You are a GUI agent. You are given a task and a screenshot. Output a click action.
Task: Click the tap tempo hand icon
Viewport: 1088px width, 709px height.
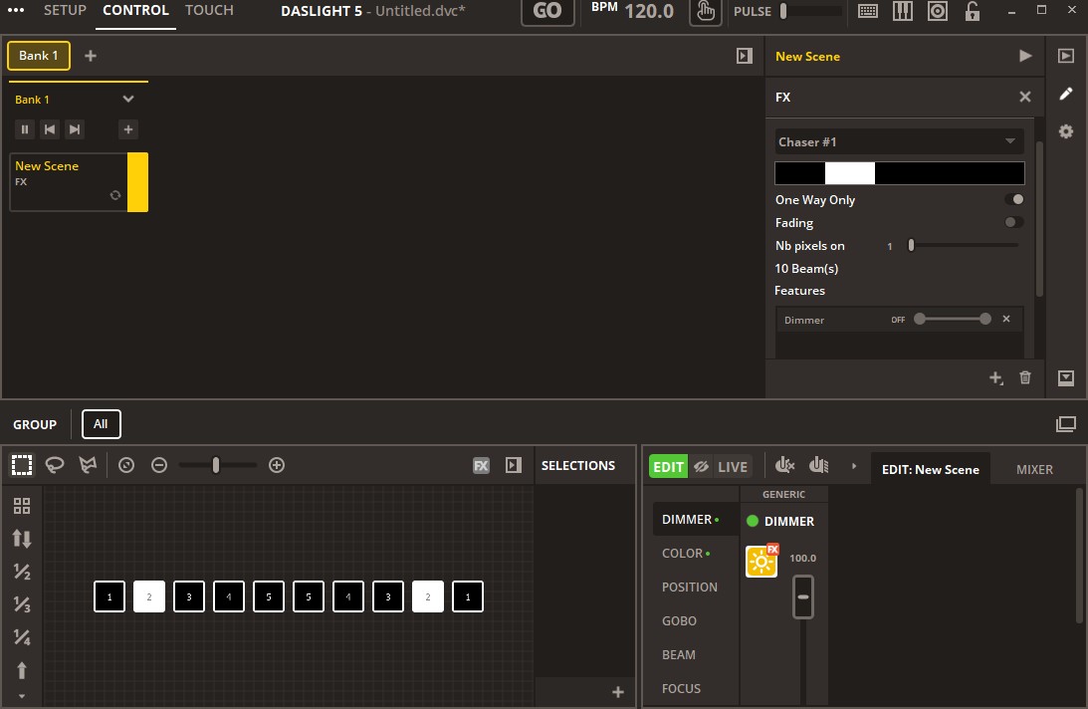(705, 11)
